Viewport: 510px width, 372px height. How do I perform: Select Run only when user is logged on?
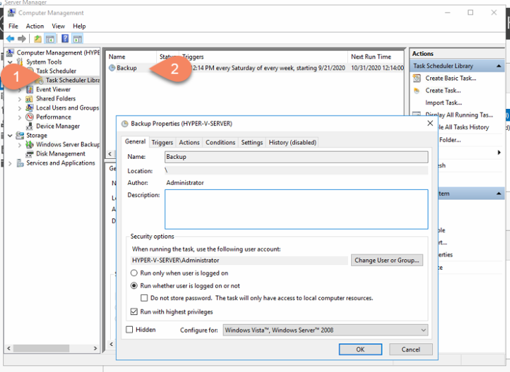point(135,273)
